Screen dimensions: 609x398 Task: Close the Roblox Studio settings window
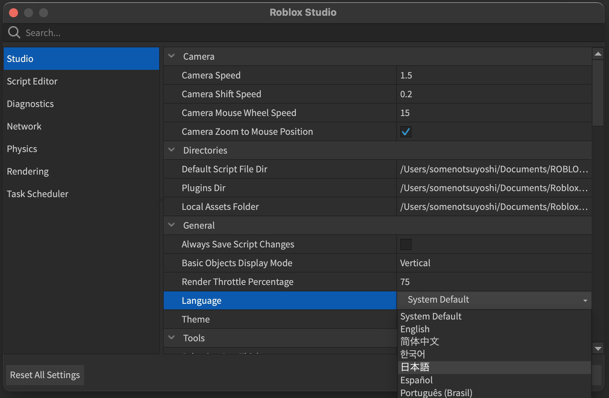14,13
